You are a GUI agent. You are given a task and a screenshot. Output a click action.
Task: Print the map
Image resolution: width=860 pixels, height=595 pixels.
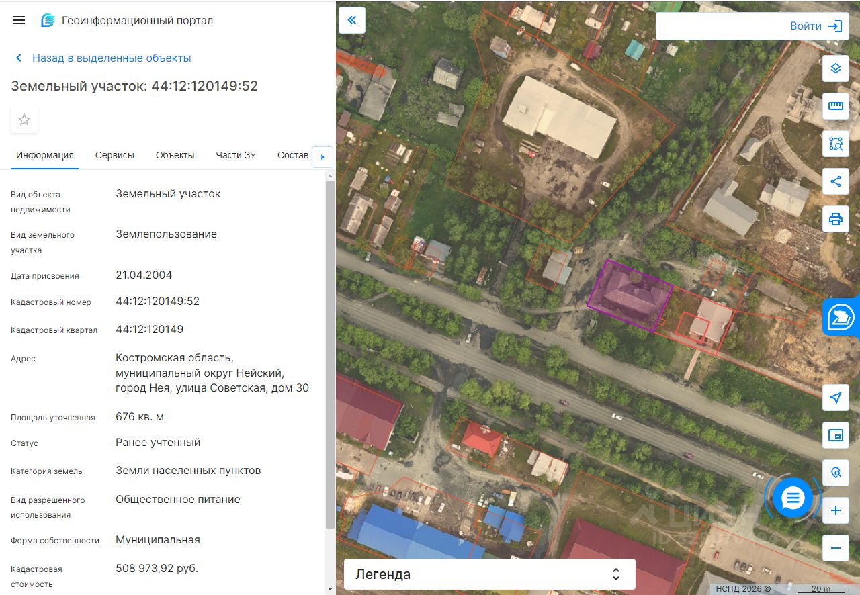[836, 219]
